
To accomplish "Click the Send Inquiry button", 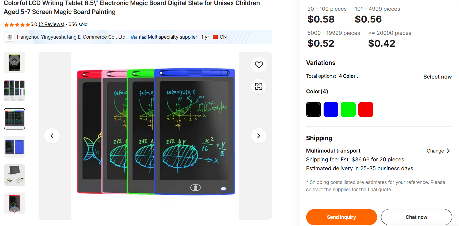I will pyautogui.click(x=341, y=217).
